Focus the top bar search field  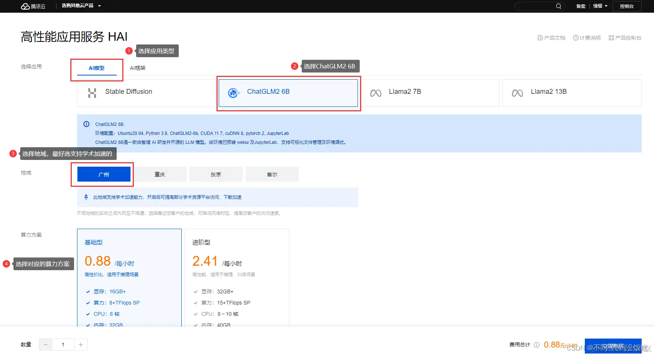click(x=540, y=6)
